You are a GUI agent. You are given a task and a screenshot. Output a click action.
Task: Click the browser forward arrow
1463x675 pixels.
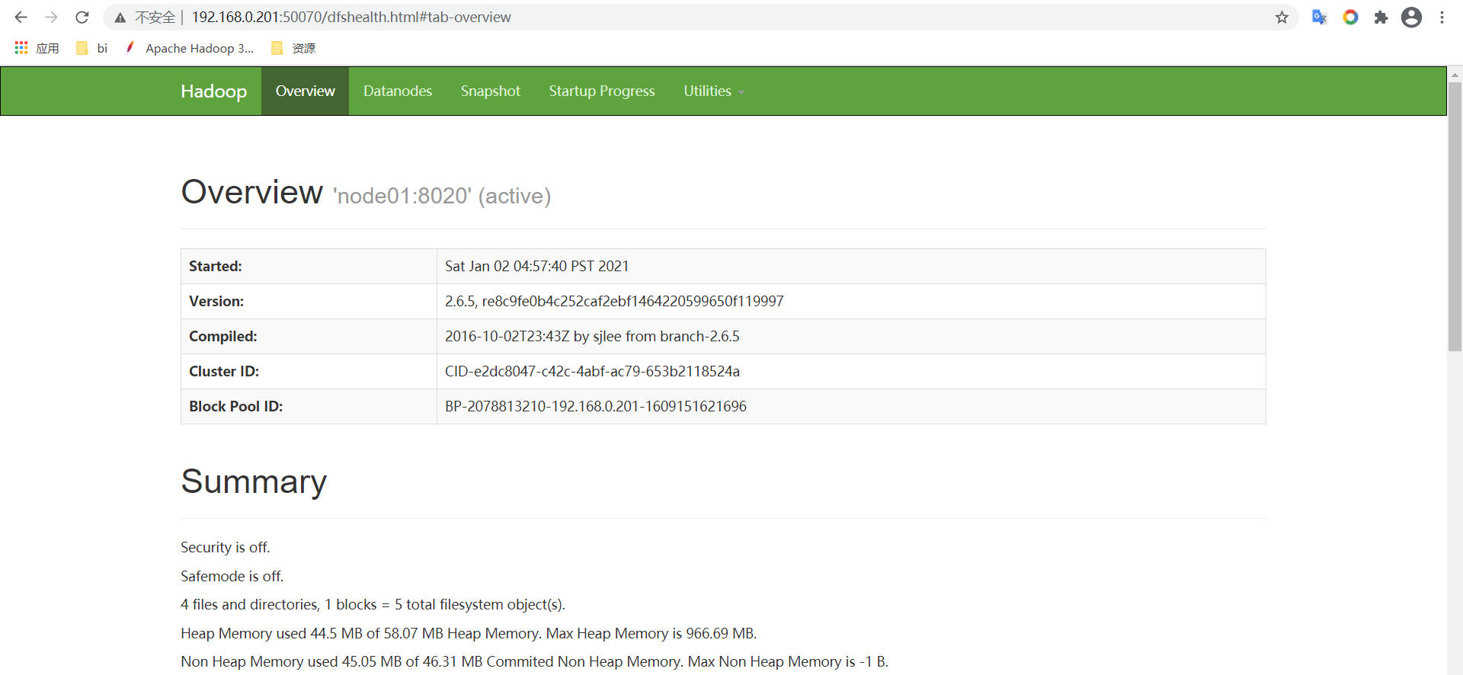tap(51, 17)
